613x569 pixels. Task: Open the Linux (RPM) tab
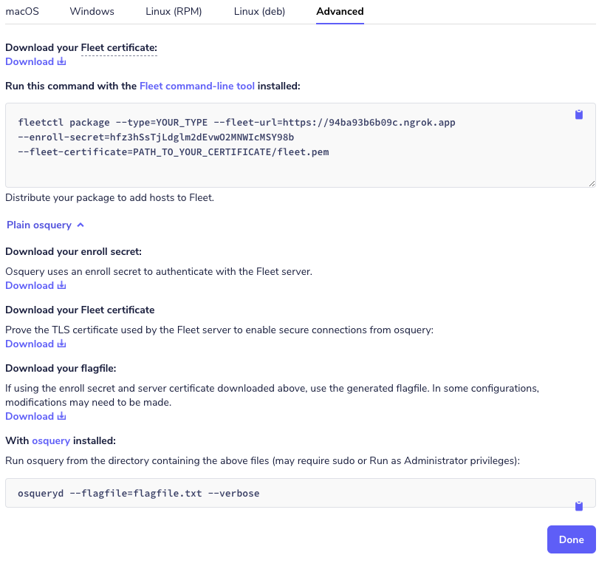pos(174,11)
